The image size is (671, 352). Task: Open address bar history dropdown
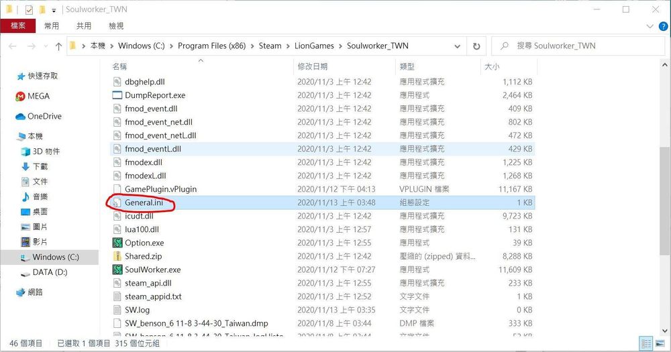(458, 46)
